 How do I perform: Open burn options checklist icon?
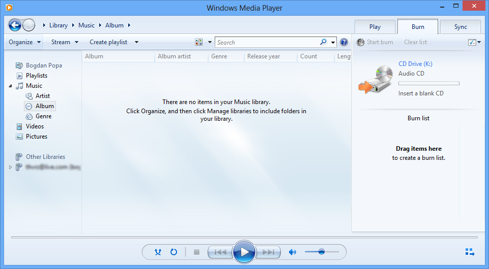pyautogui.click(x=472, y=42)
